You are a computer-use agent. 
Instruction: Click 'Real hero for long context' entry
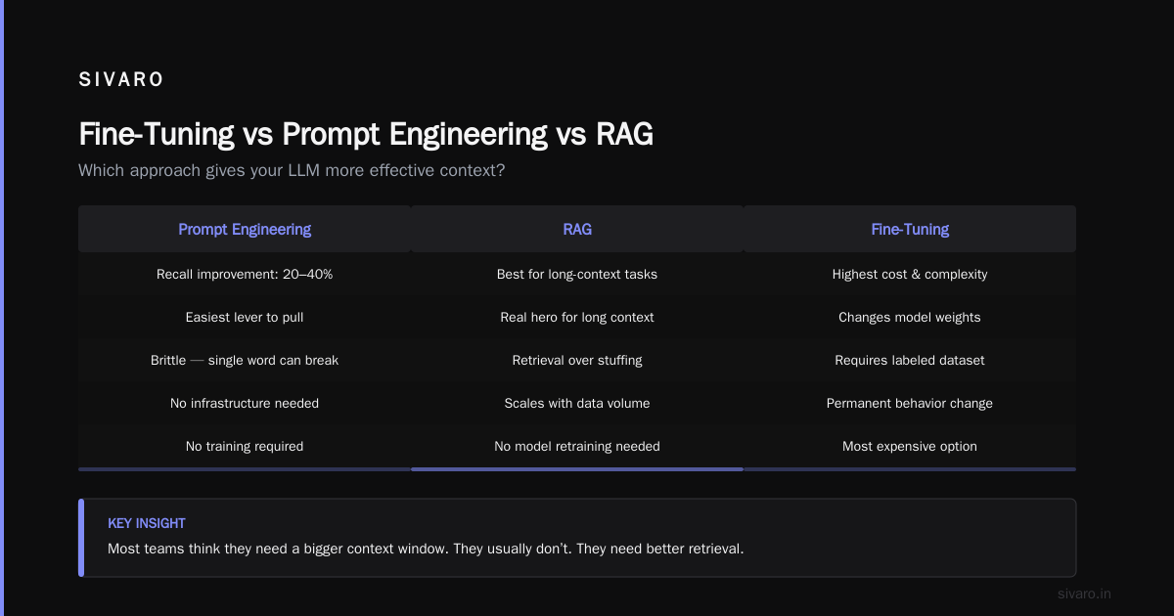(577, 317)
